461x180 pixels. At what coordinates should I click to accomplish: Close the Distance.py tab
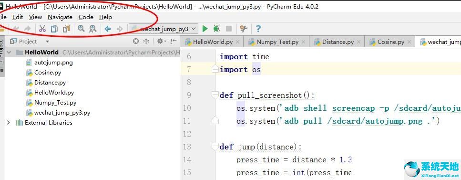[x=359, y=42]
